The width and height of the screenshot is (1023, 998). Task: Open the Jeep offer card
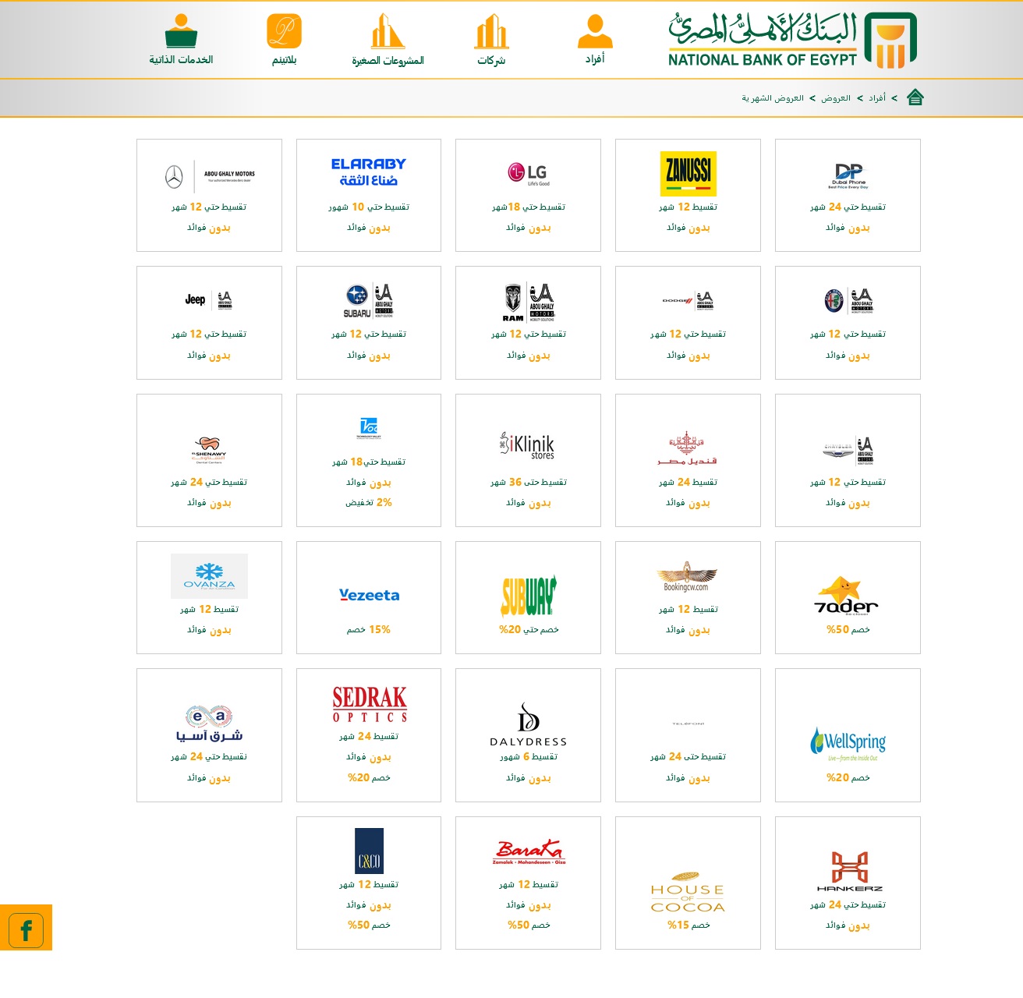(209, 323)
